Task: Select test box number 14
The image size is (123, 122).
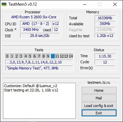Action: [x=71, y=56]
